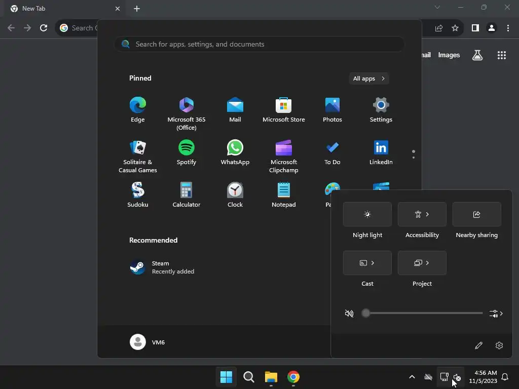Click inside Start menu search box

pos(259,44)
